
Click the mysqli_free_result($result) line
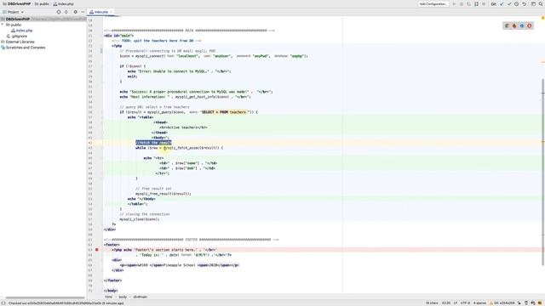point(163,194)
